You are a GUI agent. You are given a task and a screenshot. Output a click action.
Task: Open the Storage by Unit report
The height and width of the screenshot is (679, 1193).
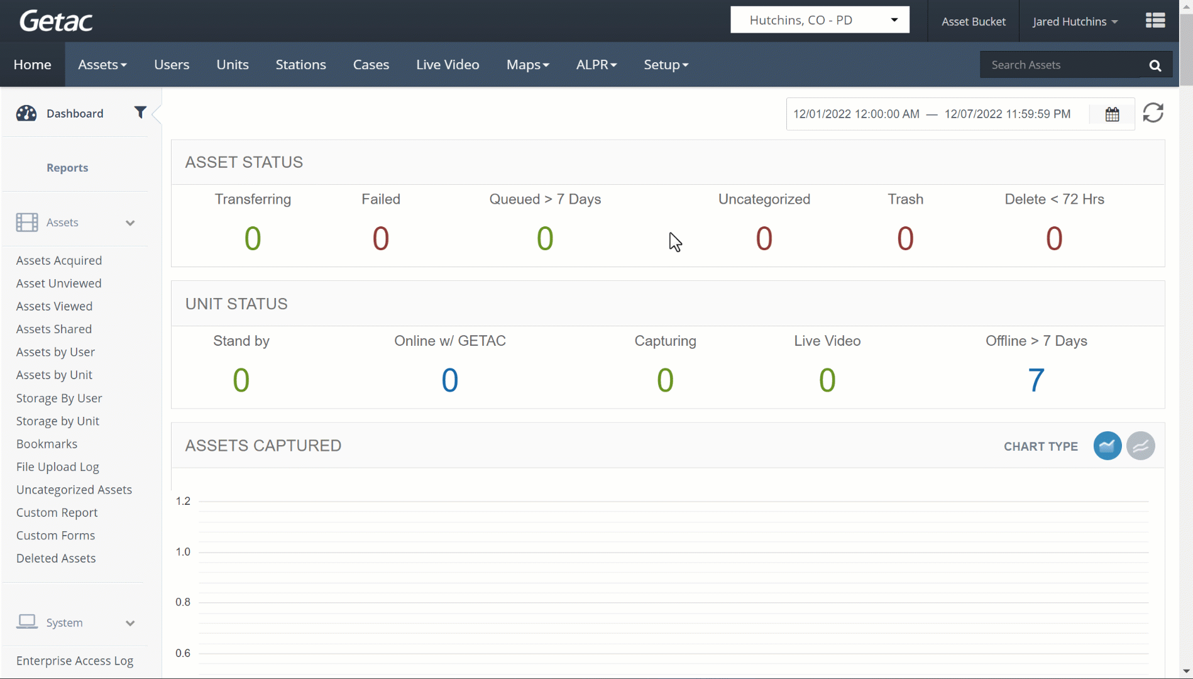point(58,421)
